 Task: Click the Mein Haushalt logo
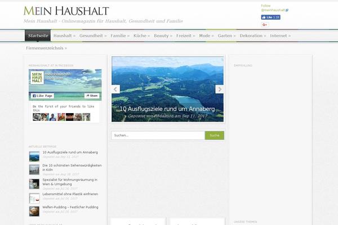66,11
